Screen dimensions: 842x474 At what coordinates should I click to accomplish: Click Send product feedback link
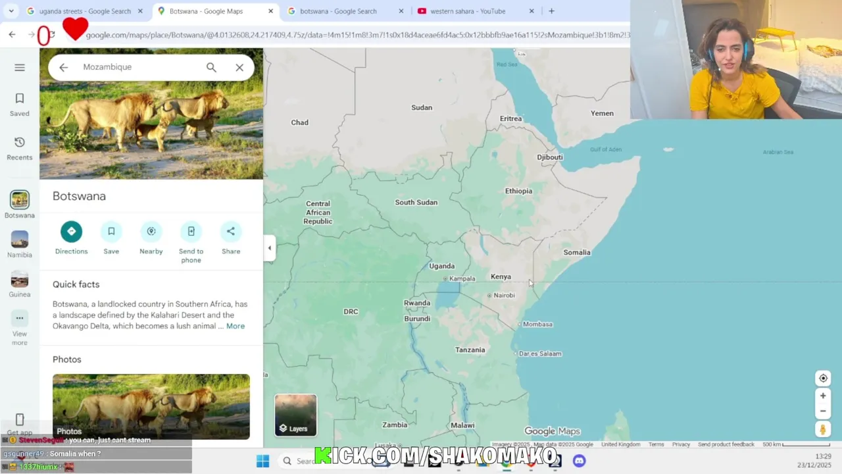(726, 444)
